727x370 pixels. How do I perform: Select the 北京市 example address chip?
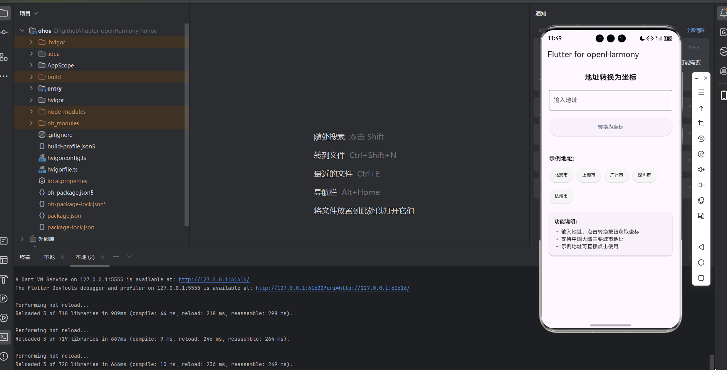coord(561,175)
